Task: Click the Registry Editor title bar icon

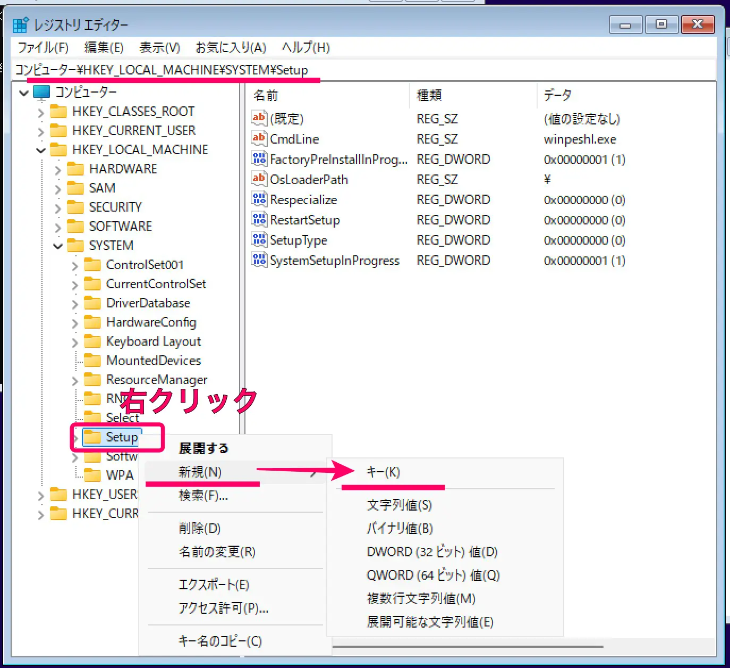Action: click(20, 25)
